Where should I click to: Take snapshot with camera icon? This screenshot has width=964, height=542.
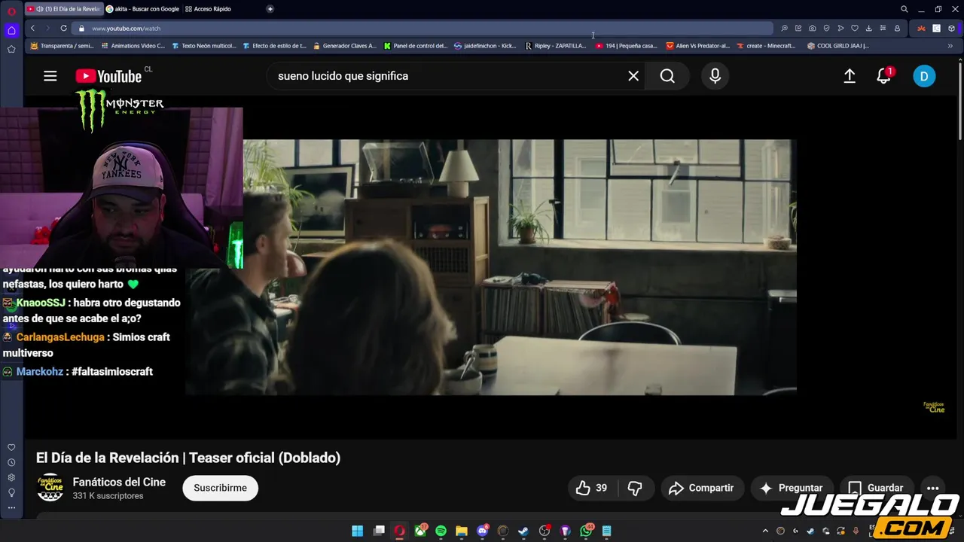[x=812, y=28]
